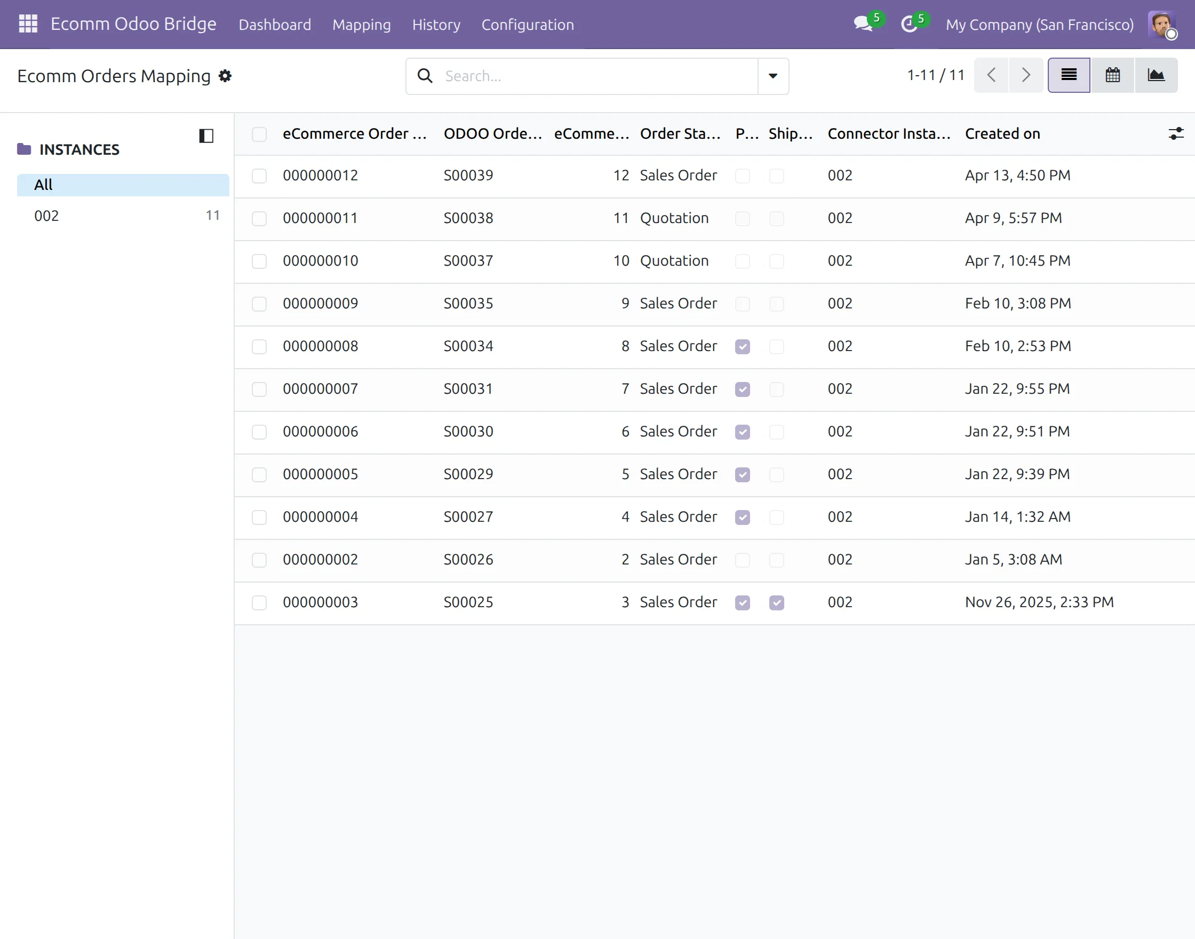Switch to list view
This screenshot has width=1195, height=939.
[1069, 75]
